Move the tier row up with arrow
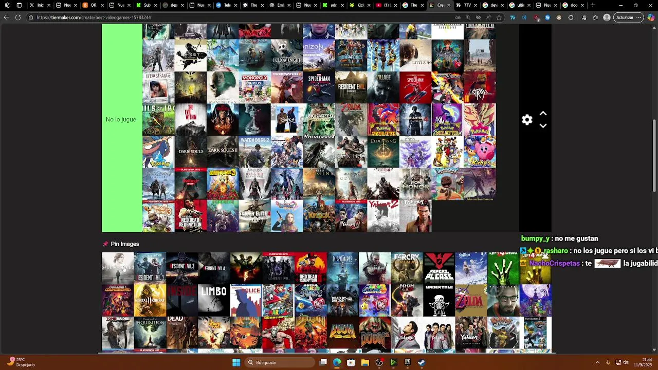This screenshot has width=658, height=370. tap(543, 114)
